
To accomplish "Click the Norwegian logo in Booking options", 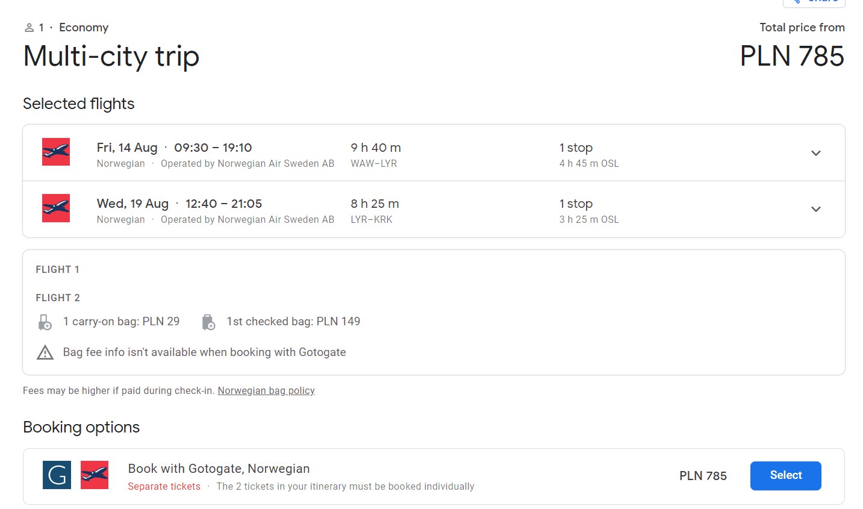I will click(x=95, y=475).
